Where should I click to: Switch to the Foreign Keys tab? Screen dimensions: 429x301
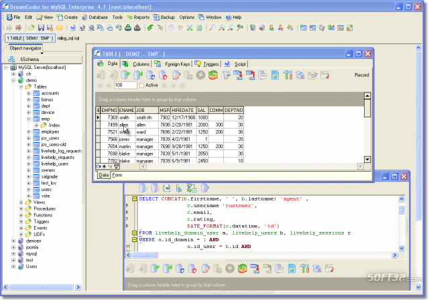click(177, 64)
